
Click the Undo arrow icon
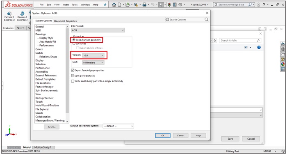point(153,5)
